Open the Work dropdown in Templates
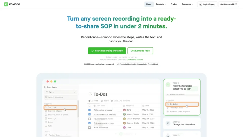This screenshot has width=243, height=137. pyautogui.click(x=60, y=92)
